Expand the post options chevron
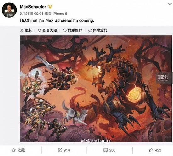This screenshot has width=173, height=156. [x=170, y=4]
